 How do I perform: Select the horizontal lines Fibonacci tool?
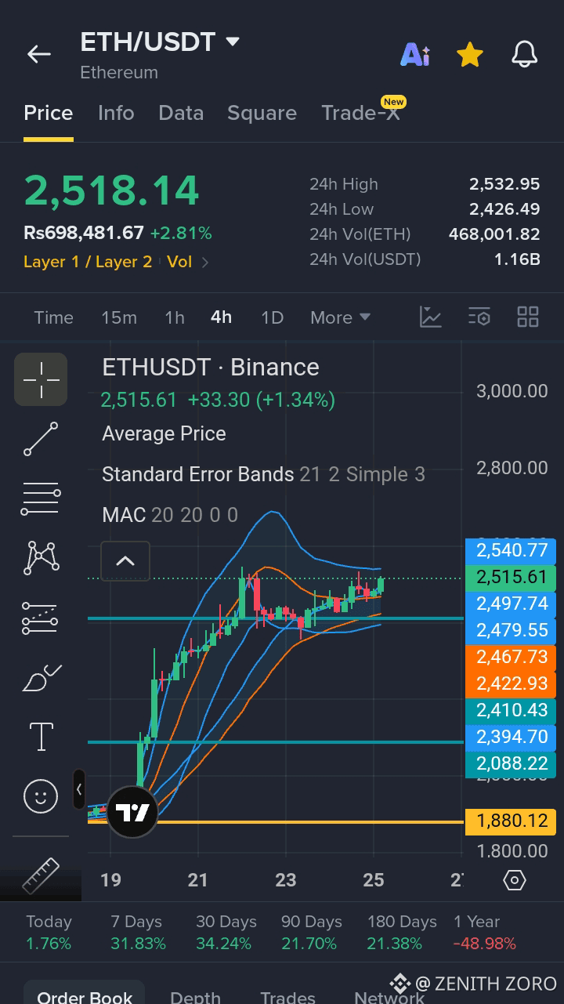point(41,498)
